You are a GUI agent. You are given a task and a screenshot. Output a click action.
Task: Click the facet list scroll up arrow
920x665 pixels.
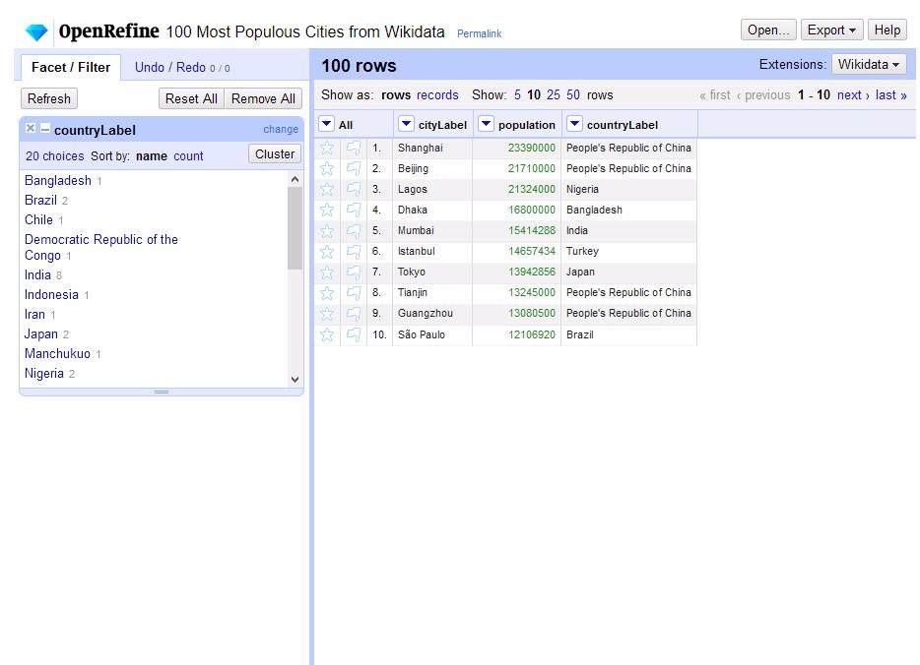(x=295, y=179)
